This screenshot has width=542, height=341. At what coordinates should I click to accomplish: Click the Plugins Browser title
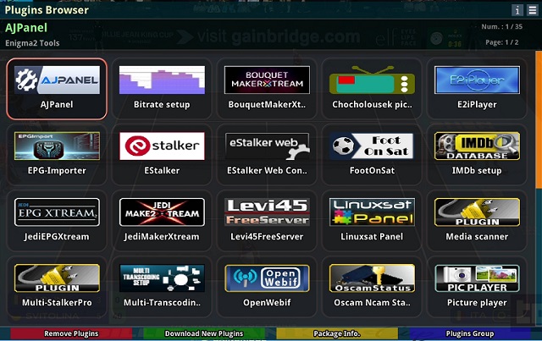[x=47, y=10]
